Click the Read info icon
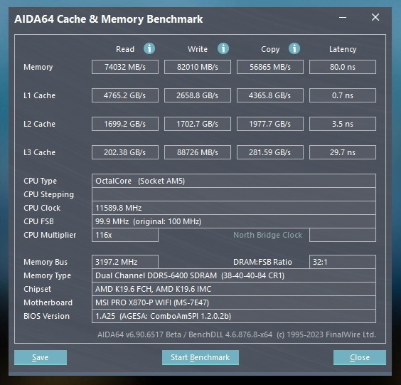 click(149, 48)
